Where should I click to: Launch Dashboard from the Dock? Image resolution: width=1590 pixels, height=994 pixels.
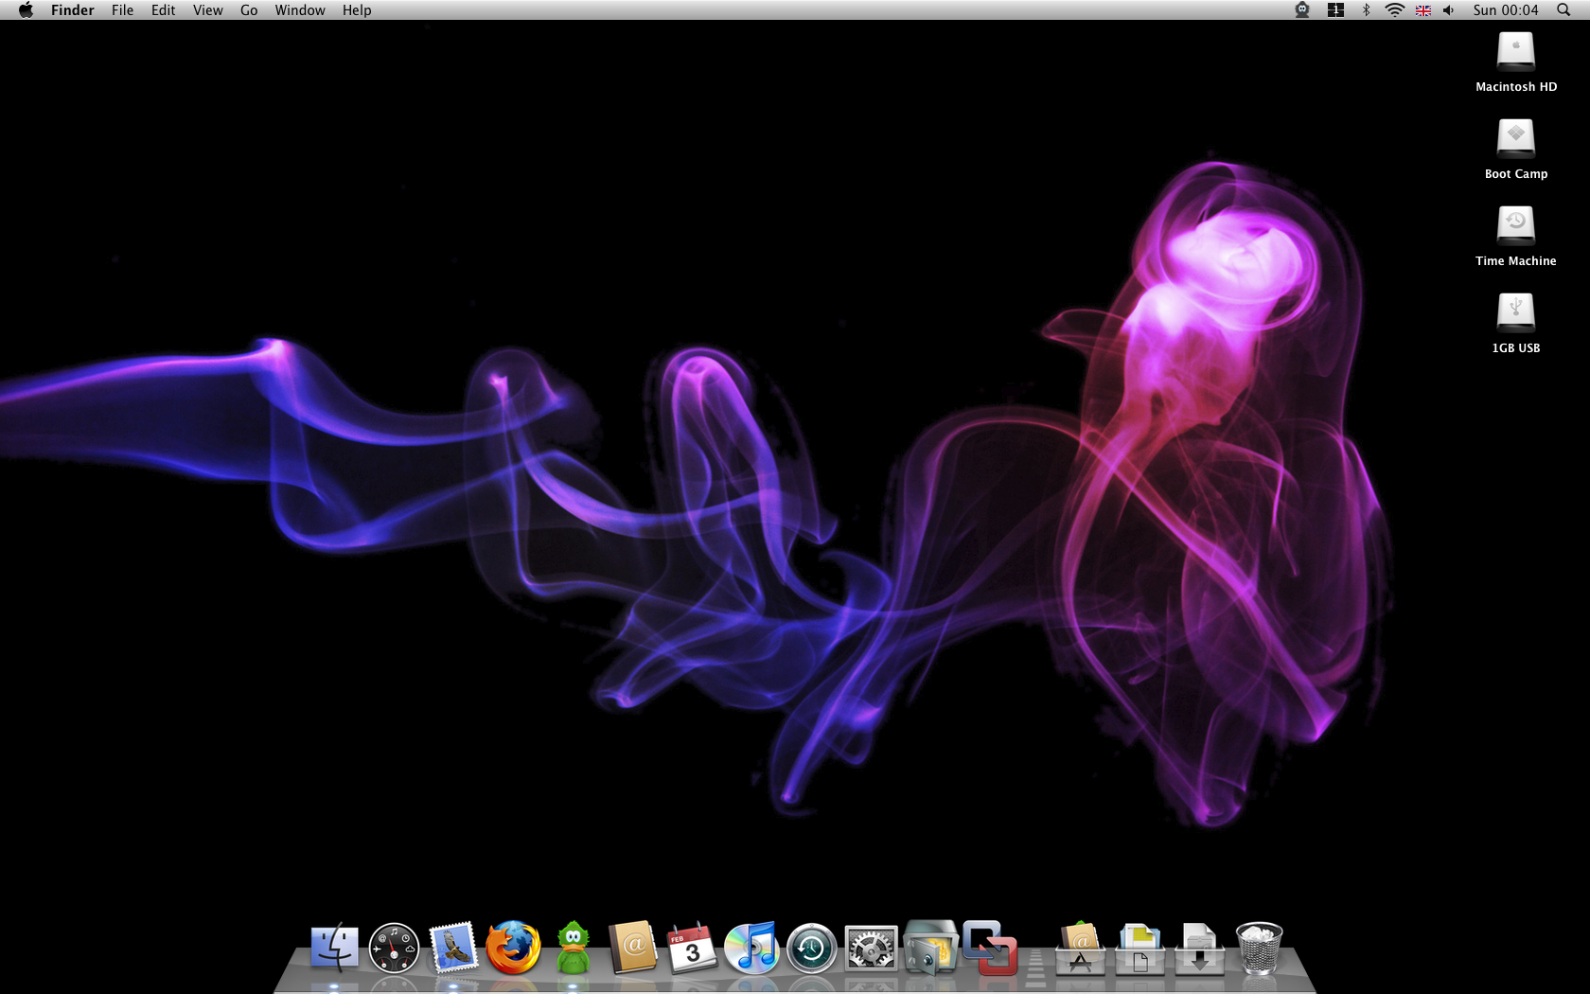point(394,948)
